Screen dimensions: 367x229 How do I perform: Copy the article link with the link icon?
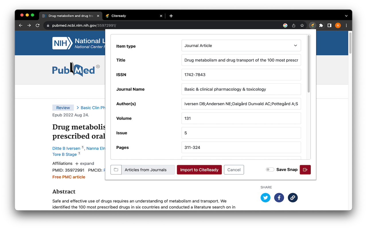click(x=293, y=198)
